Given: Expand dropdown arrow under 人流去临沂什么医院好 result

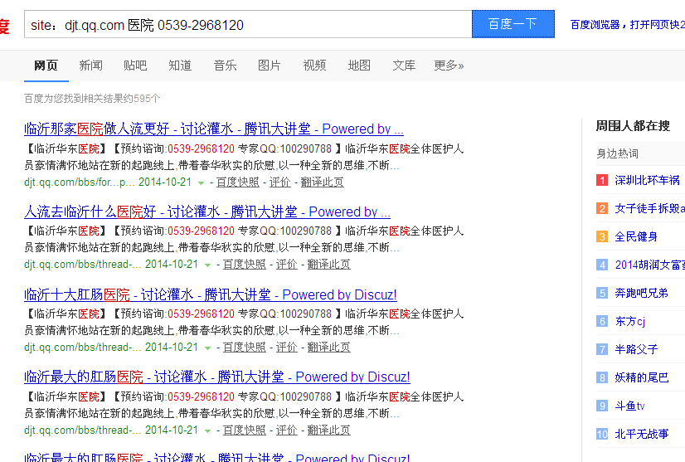Looking at the screenshot, I should (x=208, y=265).
